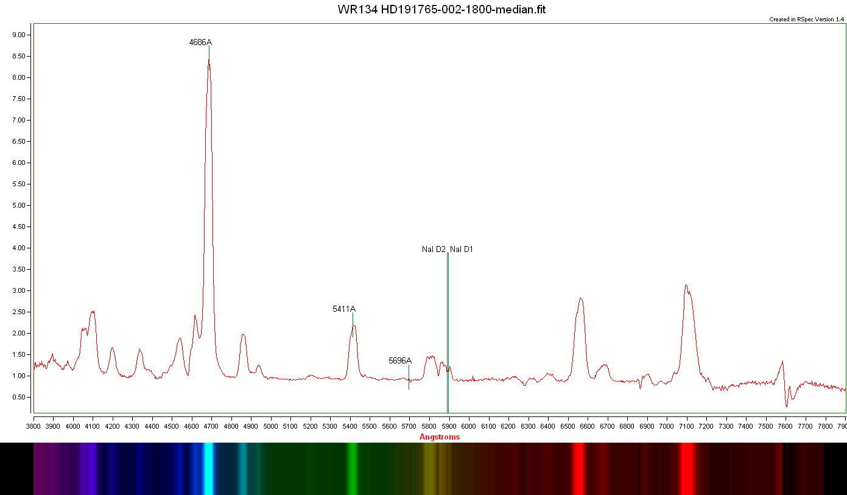The image size is (847, 495).
Task: Select the 5411A line annotation
Action: tap(343, 309)
